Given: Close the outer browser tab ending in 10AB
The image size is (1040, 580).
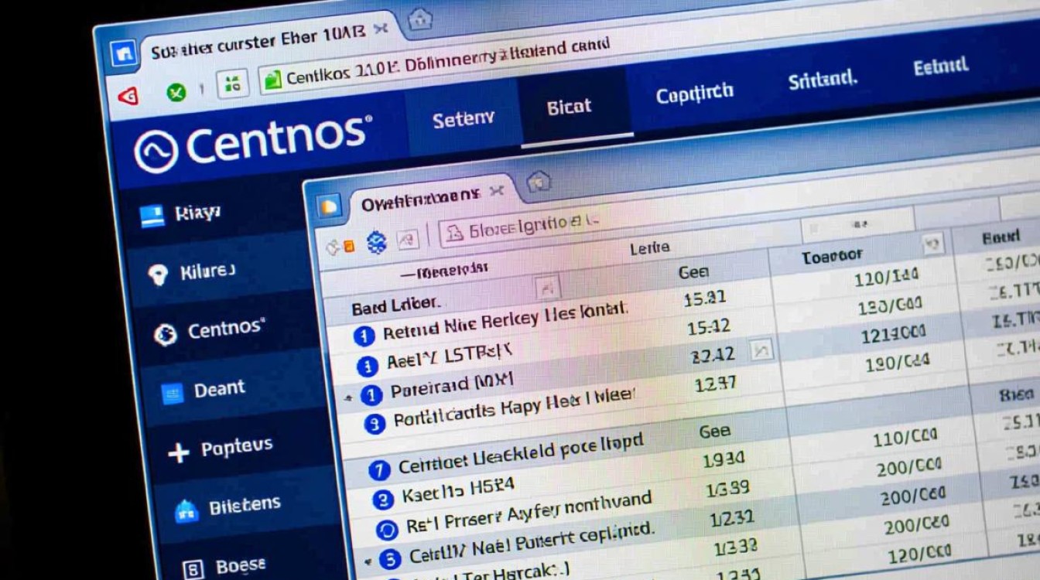Looking at the screenshot, I should tap(380, 29).
